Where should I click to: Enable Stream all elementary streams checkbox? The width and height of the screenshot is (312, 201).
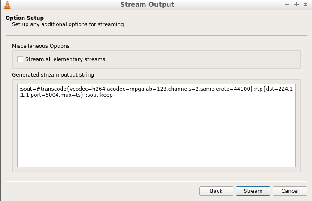[x=20, y=59]
